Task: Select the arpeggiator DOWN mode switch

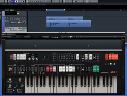Action: click(x=18, y=57)
